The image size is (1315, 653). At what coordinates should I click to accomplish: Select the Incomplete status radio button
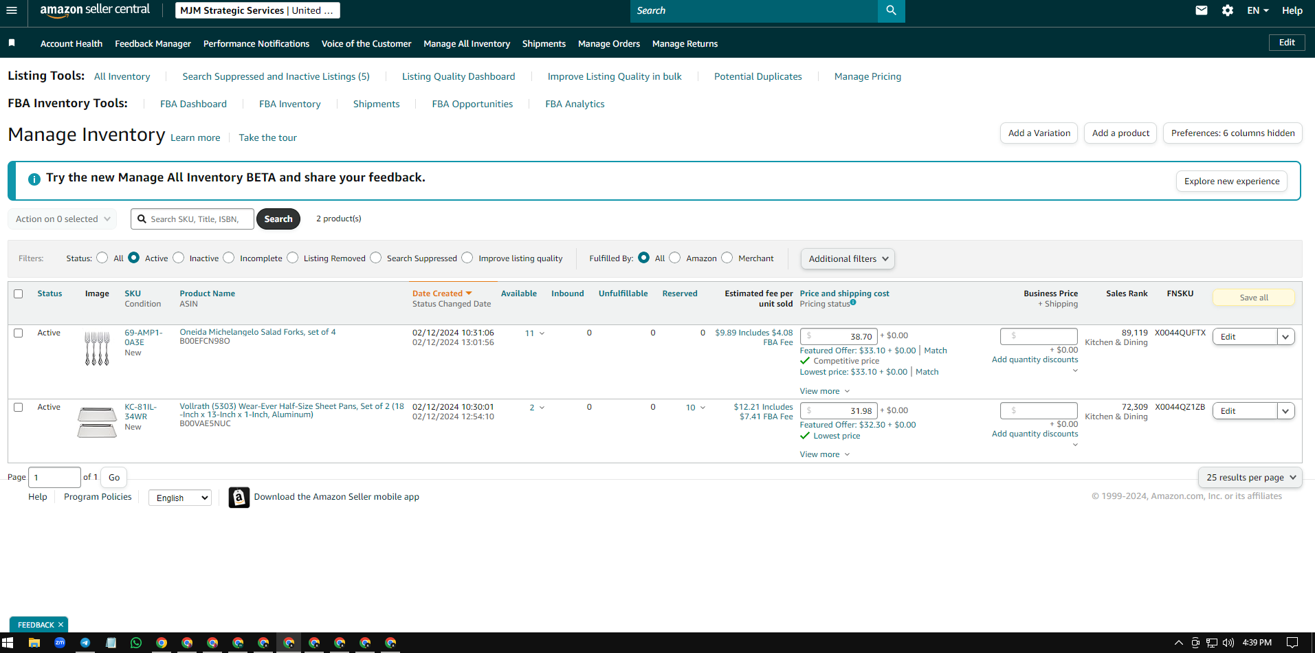click(x=229, y=258)
